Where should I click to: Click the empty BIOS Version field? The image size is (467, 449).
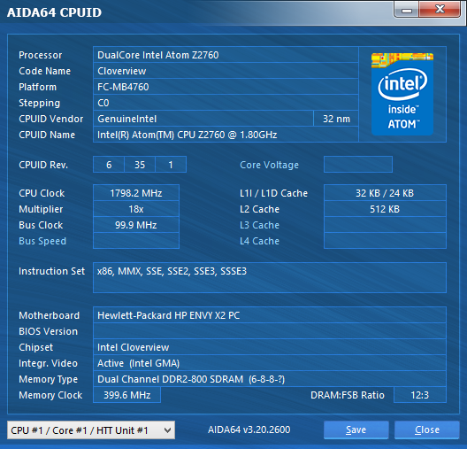[270, 331]
